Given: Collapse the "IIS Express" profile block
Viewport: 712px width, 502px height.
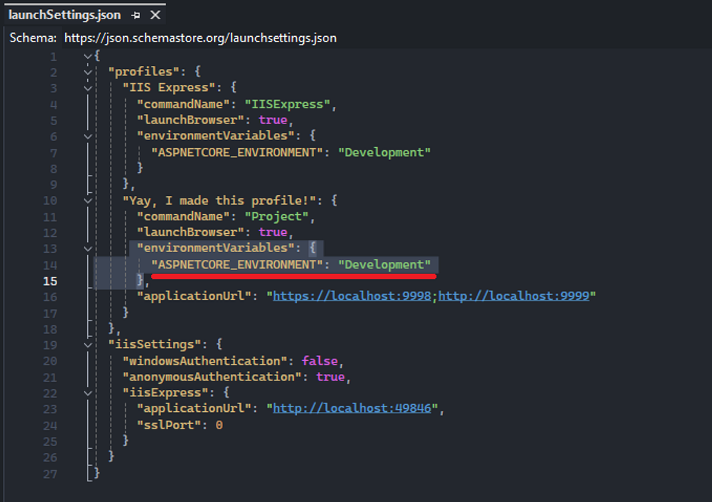Looking at the screenshot, I should tap(88, 88).
